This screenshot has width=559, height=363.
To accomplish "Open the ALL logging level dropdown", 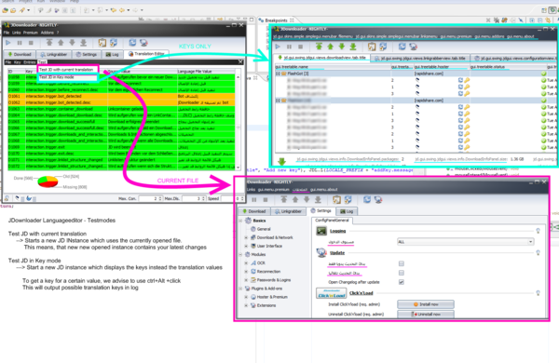I will click(x=466, y=242).
